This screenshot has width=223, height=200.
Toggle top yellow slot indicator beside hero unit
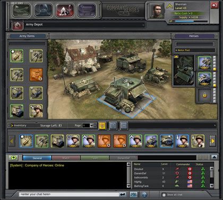click(x=215, y=69)
